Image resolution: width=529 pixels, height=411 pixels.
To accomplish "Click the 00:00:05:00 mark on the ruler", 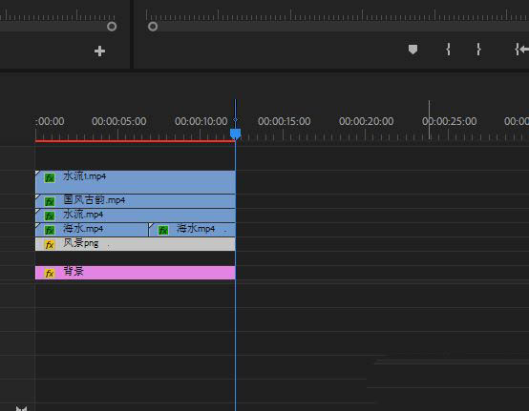I will click(119, 121).
